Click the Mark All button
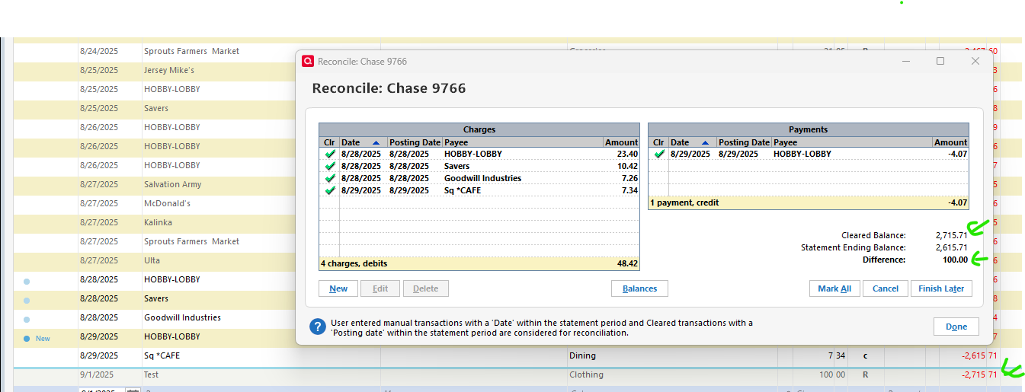The width and height of the screenshot is (1025, 392). [x=834, y=288]
